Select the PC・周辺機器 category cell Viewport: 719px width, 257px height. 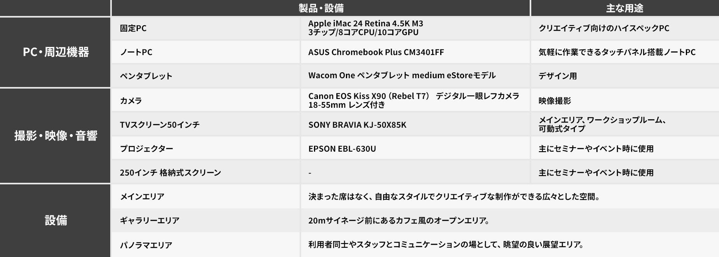(x=55, y=52)
